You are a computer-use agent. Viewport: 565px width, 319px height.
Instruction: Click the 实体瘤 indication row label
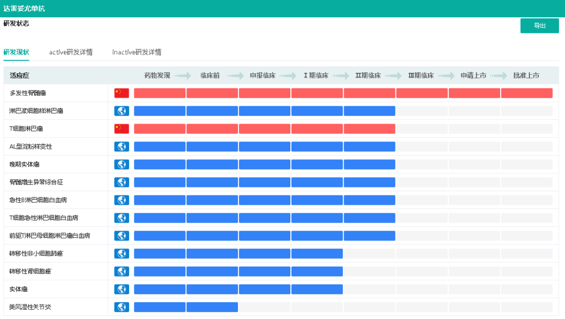tap(18, 289)
